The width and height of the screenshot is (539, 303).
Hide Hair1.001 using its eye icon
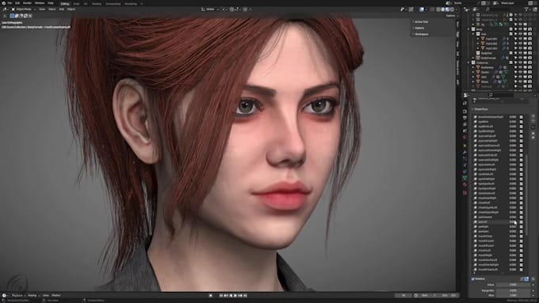pyautogui.click(x=521, y=39)
